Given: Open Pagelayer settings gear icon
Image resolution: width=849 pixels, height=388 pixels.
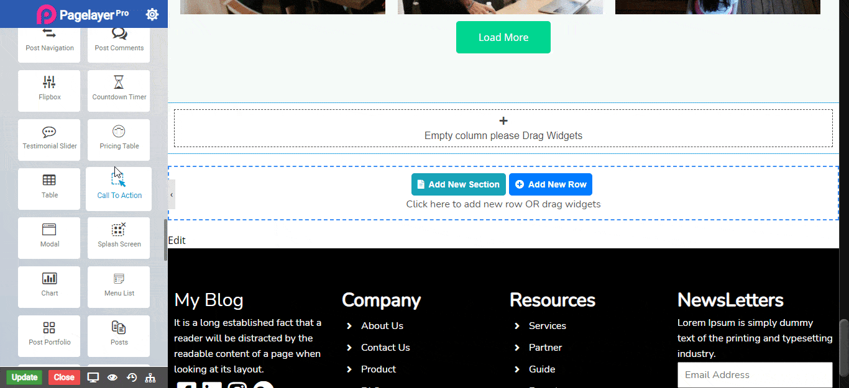Looking at the screenshot, I should [x=152, y=14].
